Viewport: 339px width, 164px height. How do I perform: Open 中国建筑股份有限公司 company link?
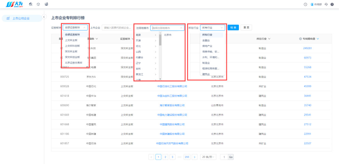172,124
